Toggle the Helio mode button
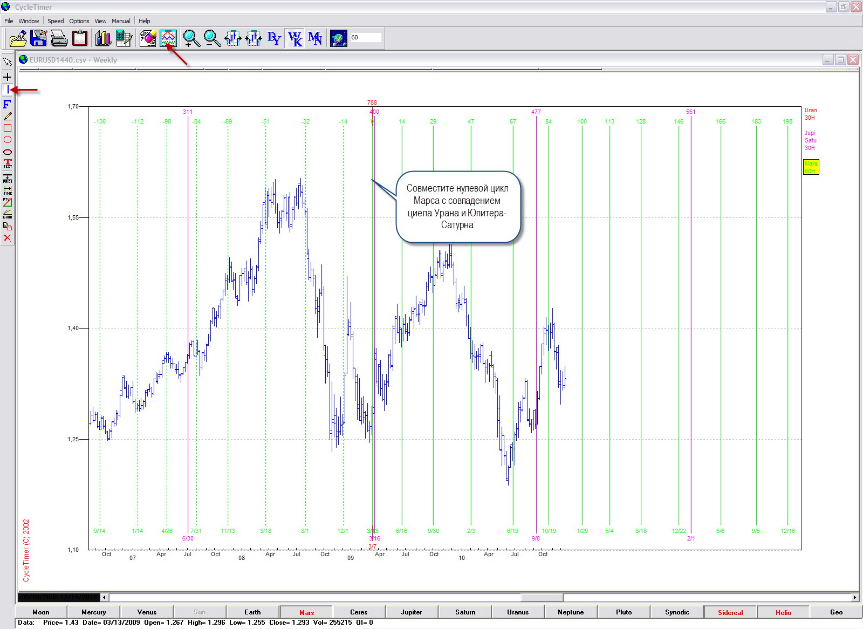 pyautogui.click(x=783, y=612)
